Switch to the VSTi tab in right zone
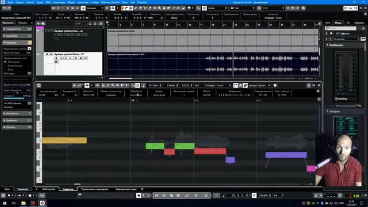Screen dimensions: 368x207 coord(328,23)
